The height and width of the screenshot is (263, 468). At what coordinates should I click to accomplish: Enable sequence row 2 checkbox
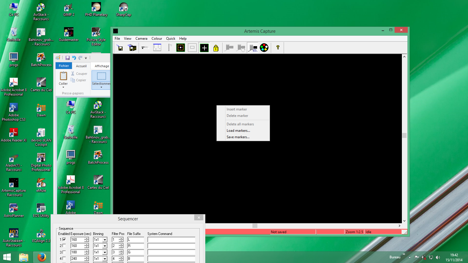point(64,246)
